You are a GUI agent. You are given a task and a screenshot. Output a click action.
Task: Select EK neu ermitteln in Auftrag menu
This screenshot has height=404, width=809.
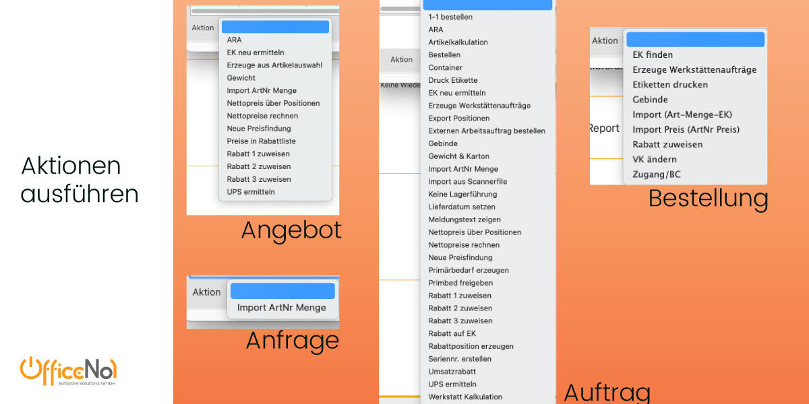coord(457,93)
